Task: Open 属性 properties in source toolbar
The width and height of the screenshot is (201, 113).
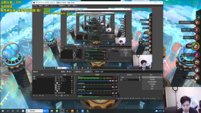Action: tap(63, 72)
